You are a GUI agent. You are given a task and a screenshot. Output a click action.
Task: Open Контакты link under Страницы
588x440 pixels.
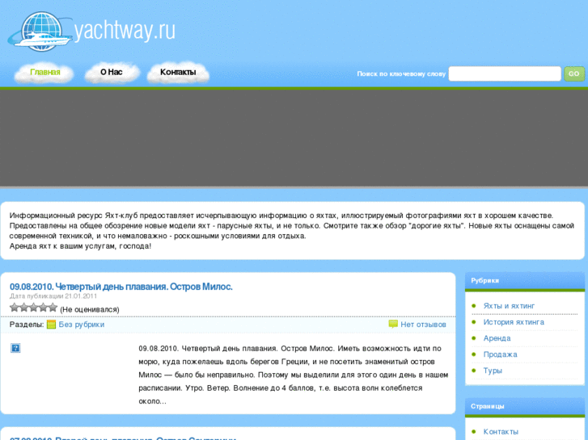[x=501, y=432]
